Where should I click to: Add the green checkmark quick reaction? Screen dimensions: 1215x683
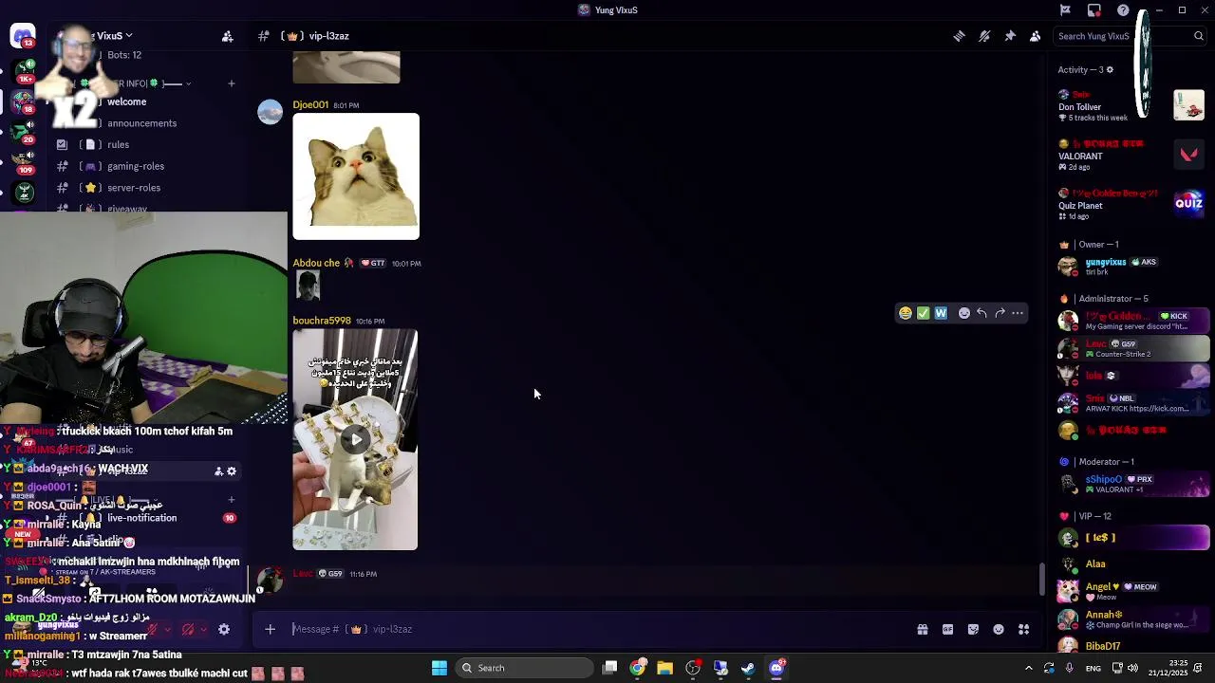point(923,313)
